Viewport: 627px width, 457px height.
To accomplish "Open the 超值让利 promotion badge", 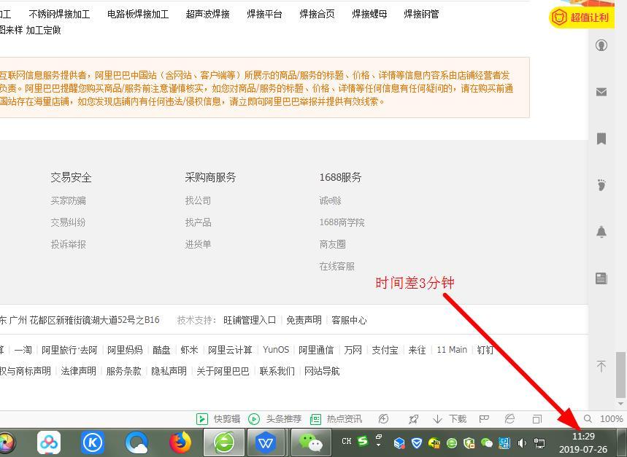I will click(x=580, y=17).
